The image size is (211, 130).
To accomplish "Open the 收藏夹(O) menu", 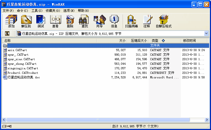I will click(53, 10).
